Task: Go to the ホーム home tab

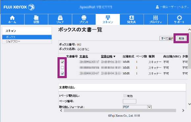Action: click(12, 19)
